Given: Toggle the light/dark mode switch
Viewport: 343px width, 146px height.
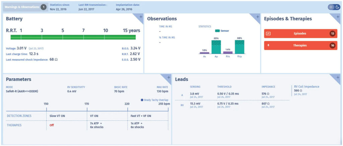Looking at the screenshot, I should coord(334,7).
